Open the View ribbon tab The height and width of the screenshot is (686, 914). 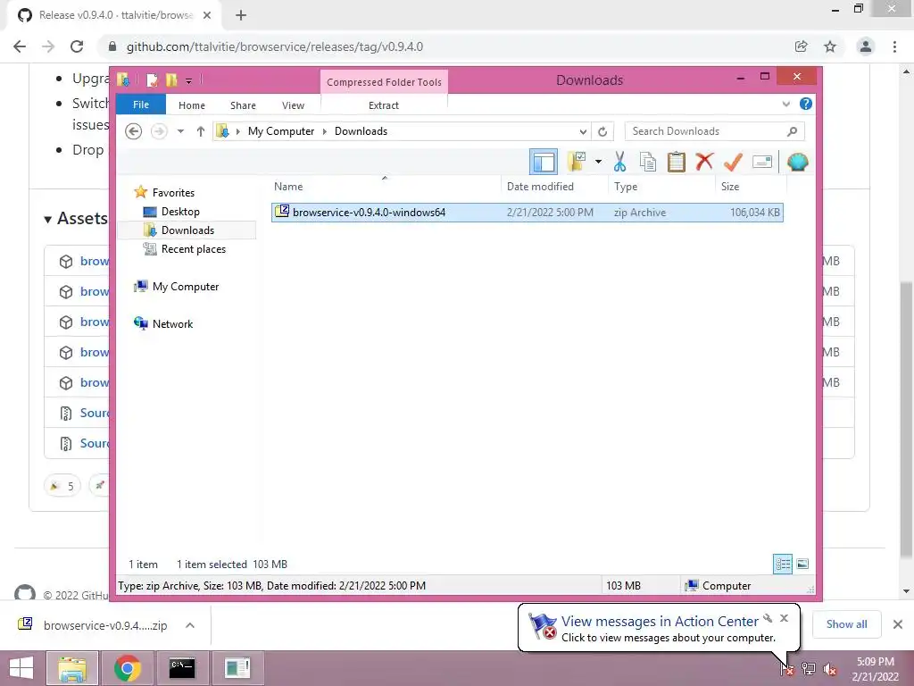click(x=293, y=105)
